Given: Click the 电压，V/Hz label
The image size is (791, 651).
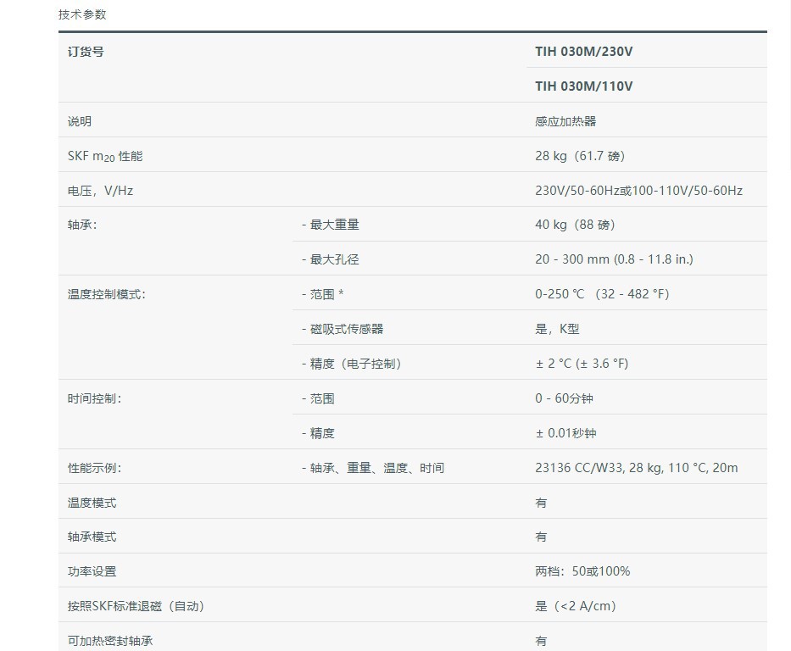Looking at the screenshot, I should pyautogui.click(x=100, y=191).
